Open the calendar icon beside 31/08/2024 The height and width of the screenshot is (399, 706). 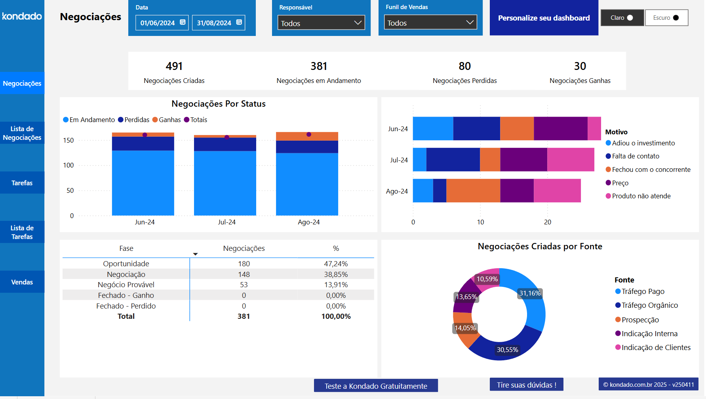(239, 23)
